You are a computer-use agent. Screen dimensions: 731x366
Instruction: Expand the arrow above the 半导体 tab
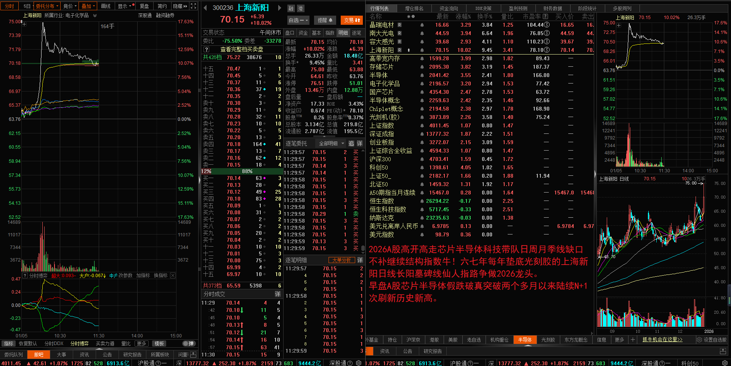tap(528, 345)
